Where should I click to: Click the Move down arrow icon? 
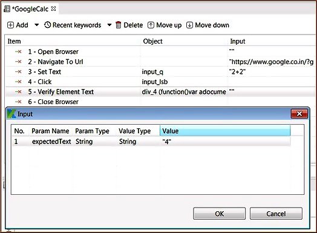[189, 25]
